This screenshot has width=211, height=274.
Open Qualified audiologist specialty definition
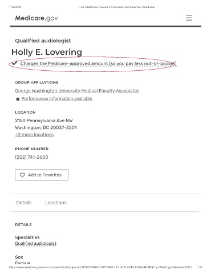(36, 243)
